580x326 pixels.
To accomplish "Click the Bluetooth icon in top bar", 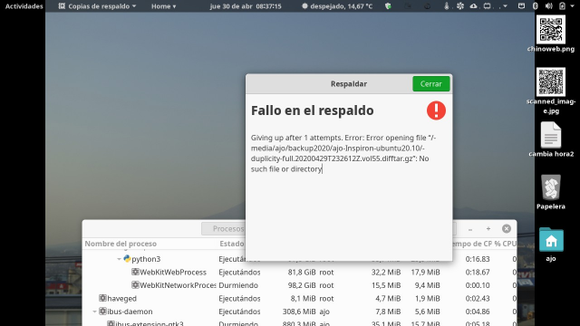I will click(535, 6).
